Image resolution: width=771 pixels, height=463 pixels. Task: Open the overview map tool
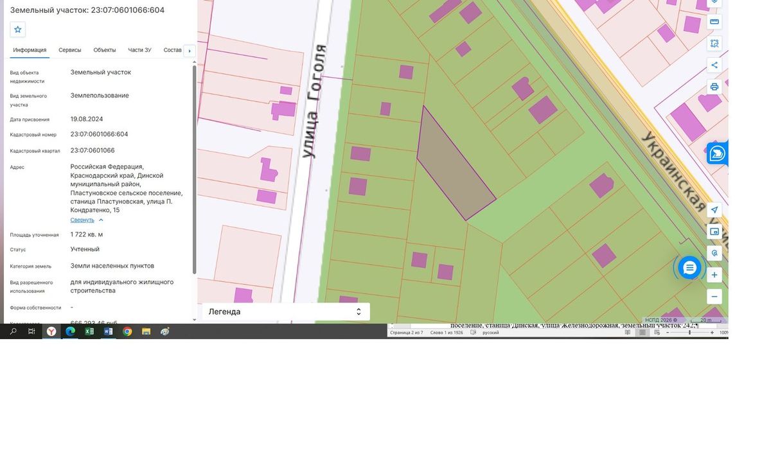coord(714,231)
